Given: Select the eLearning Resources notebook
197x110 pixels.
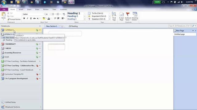Looking at the screenshot, I should click(13, 53).
